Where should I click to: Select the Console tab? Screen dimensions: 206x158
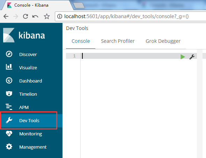point(81,41)
